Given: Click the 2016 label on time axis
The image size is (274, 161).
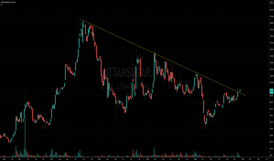Looking at the screenshot, I should 4,159.
